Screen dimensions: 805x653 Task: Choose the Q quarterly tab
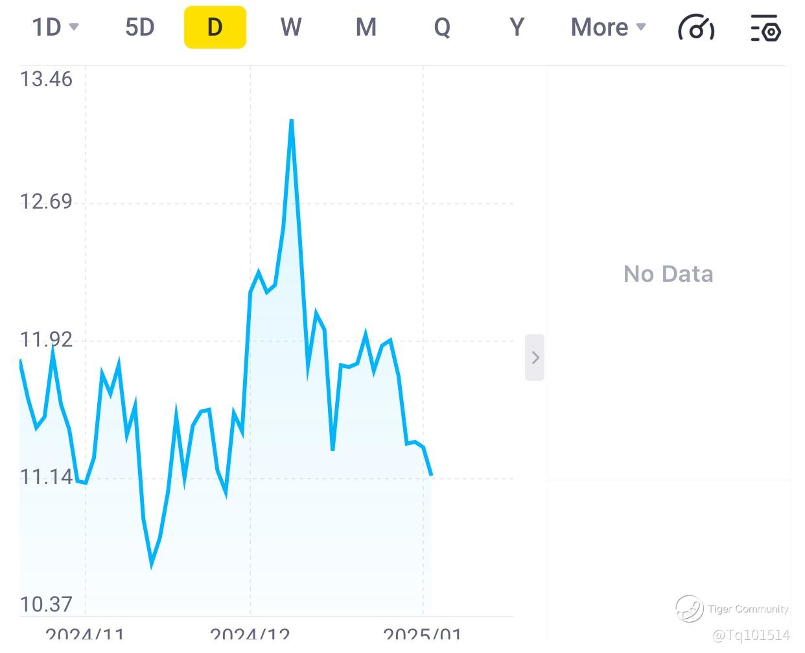[442, 27]
